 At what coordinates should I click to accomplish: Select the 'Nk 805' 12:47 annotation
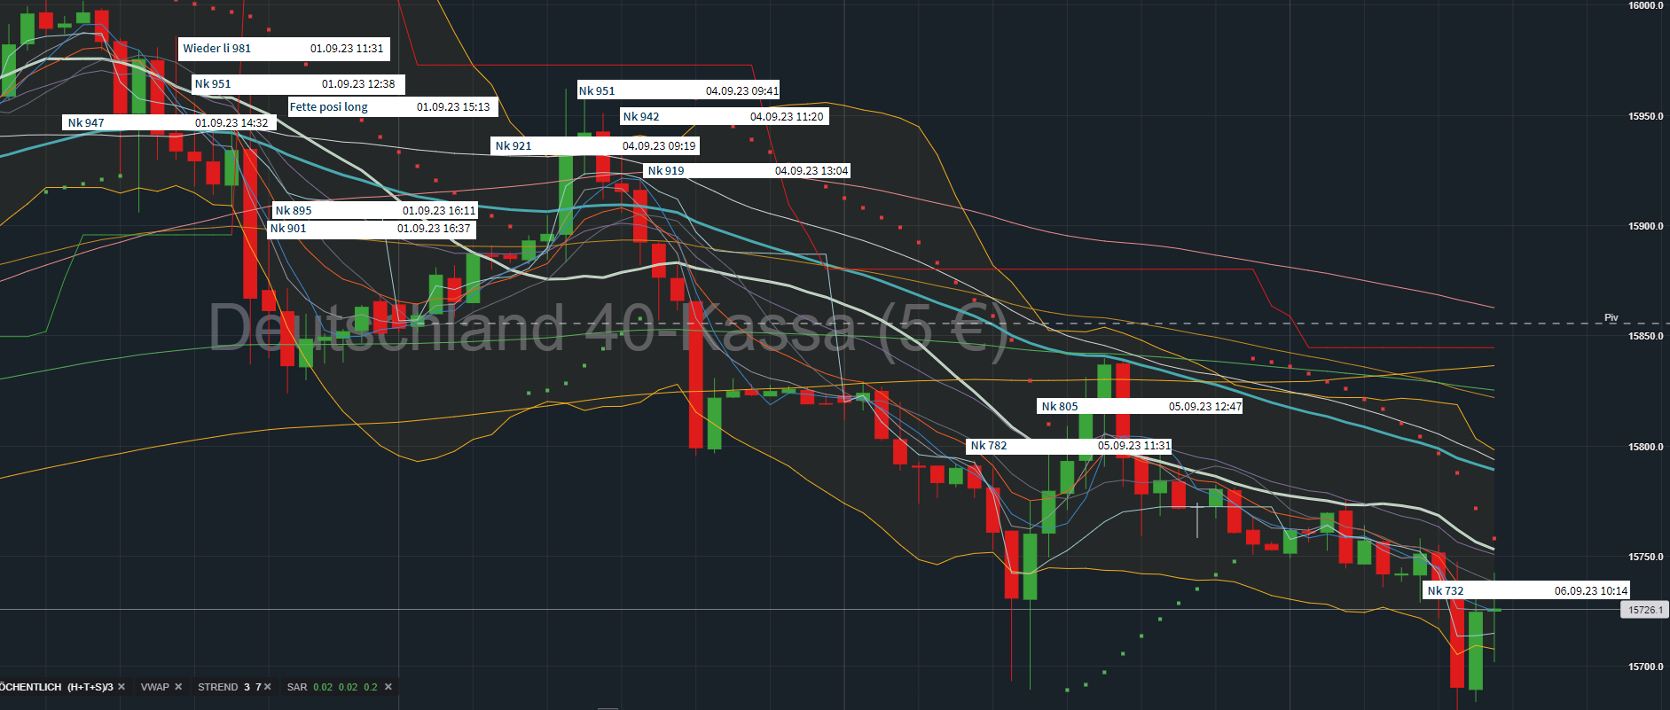point(1141,407)
